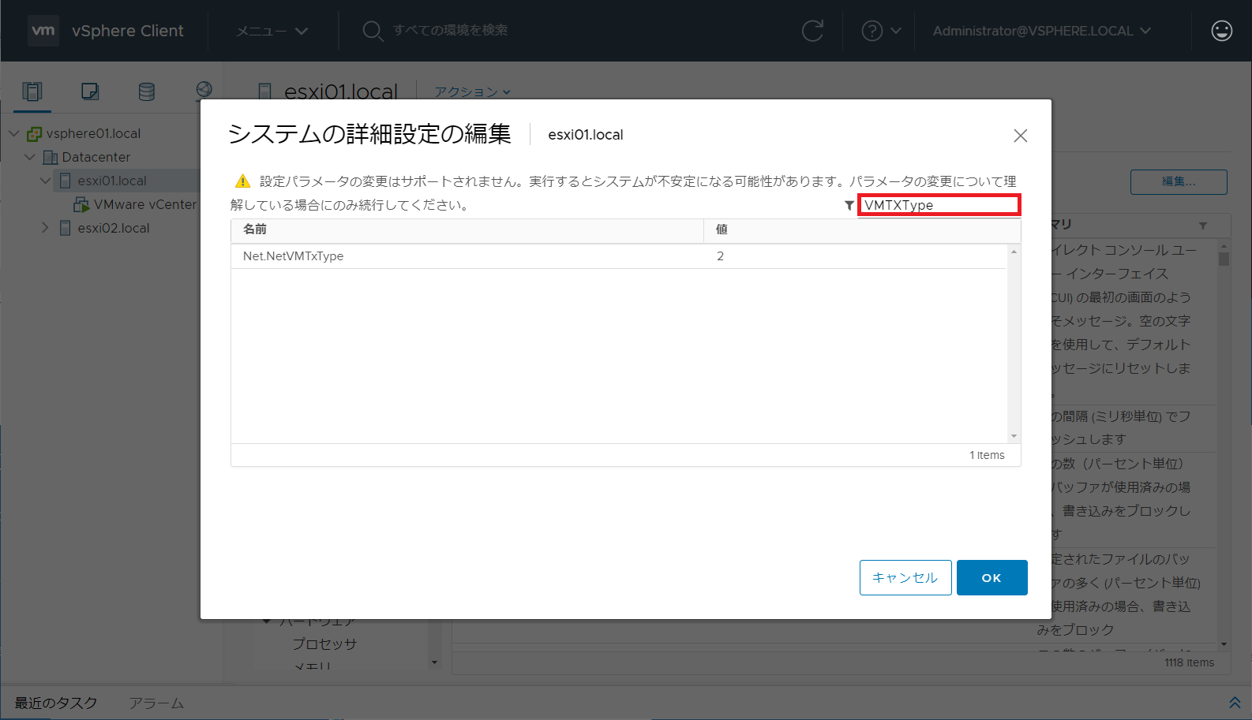The image size is (1252, 720).
Task: Click the Datacenter icon in tree
Action: pyautogui.click(x=51, y=157)
